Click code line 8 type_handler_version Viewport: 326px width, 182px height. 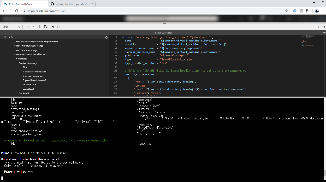[x=146, y=63]
